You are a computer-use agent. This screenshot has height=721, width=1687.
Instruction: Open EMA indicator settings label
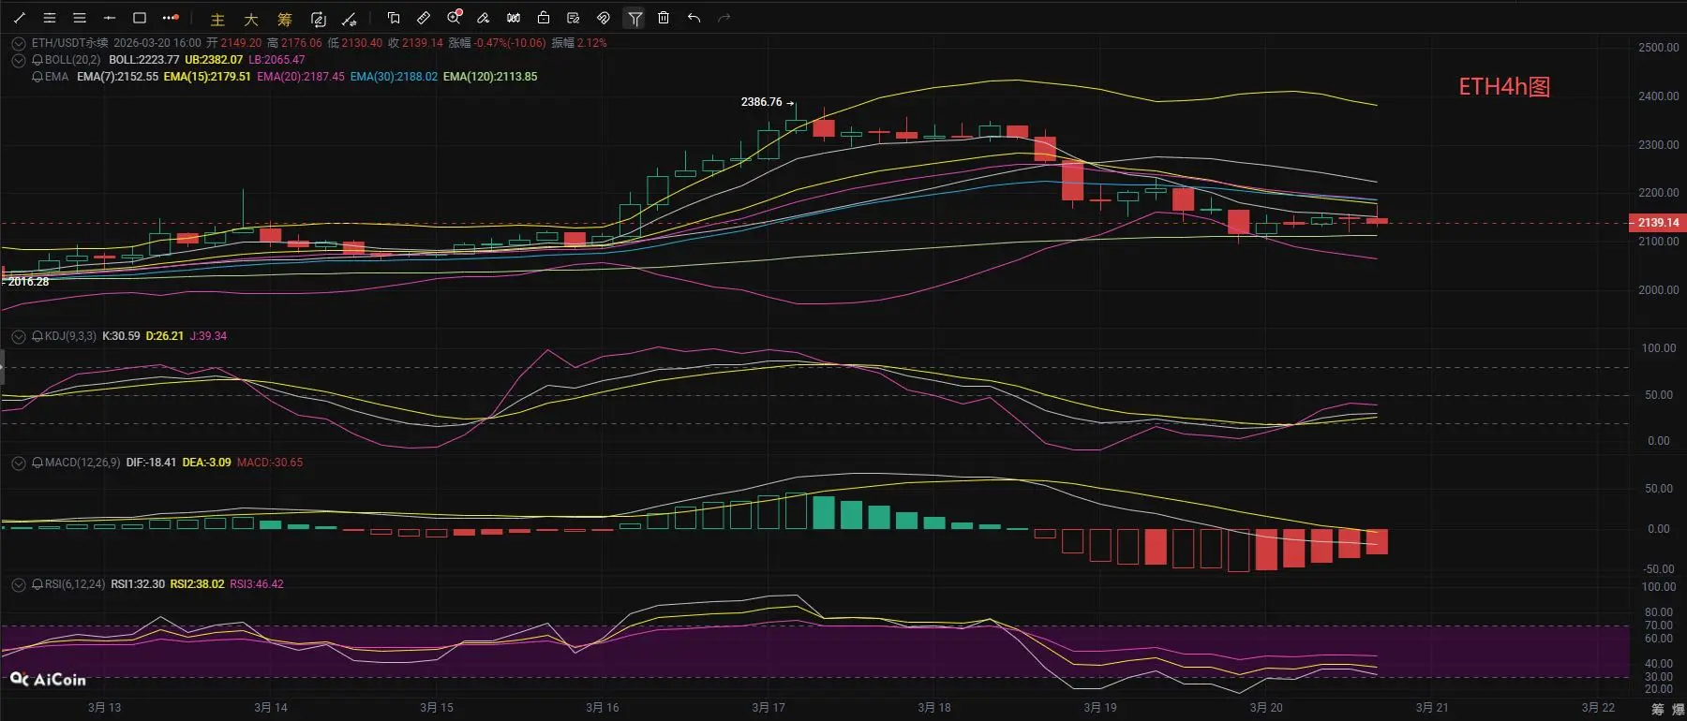(56, 77)
